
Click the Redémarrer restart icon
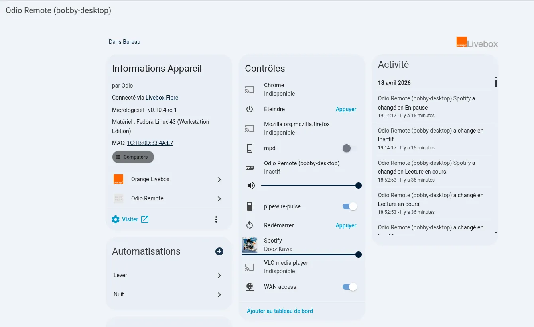click(x=250, y=225)
